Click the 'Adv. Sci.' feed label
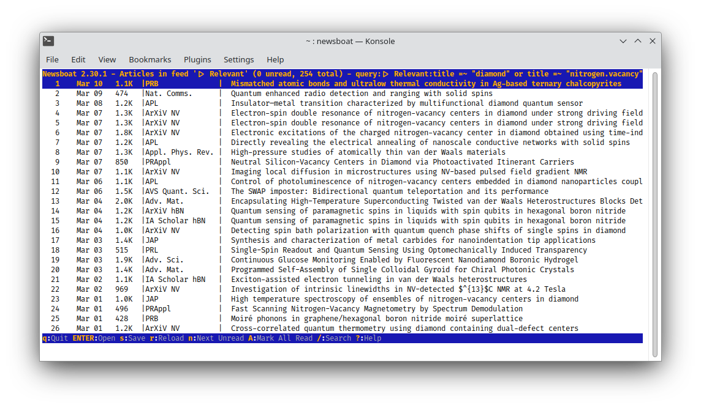This screenshot has height=408, width=701. tap(164, 260)
